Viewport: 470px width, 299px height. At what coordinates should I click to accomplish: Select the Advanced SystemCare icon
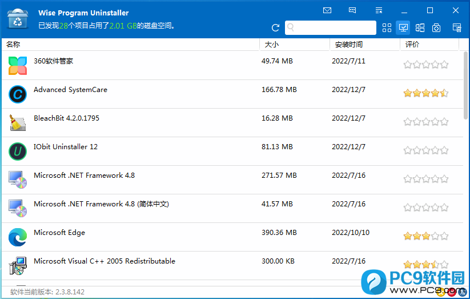pyautogui.click(x=18, y=94)
